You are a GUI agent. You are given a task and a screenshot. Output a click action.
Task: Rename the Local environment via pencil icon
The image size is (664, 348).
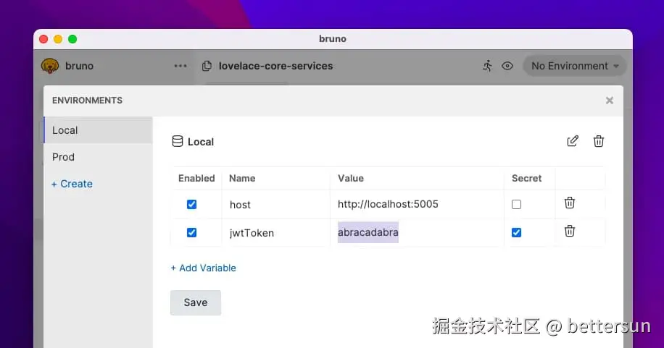click(573, 141)
